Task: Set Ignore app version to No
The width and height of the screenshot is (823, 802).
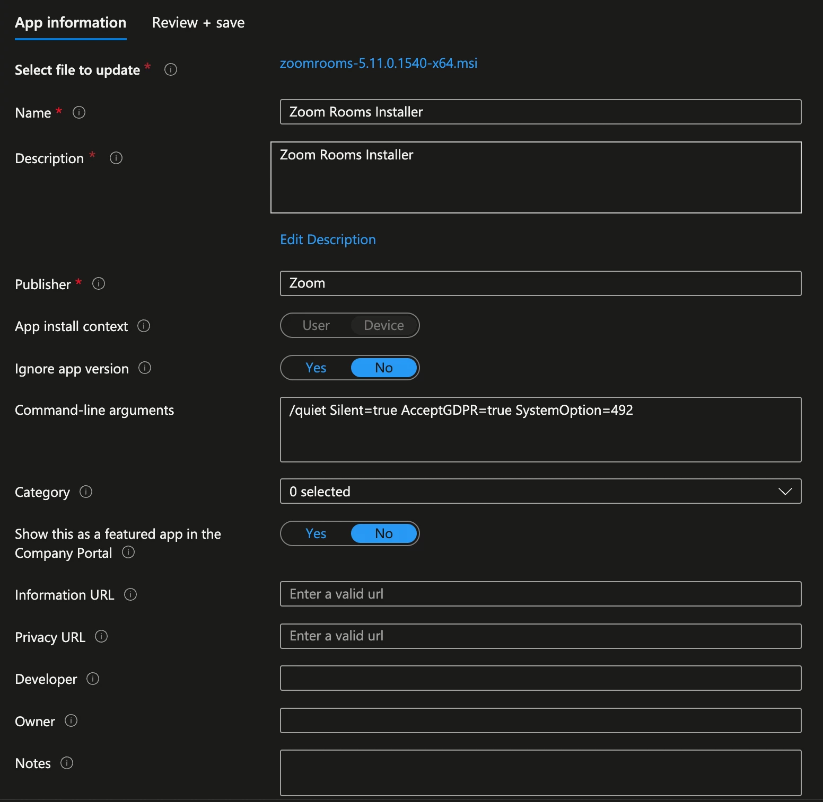Action: [384, 368]
